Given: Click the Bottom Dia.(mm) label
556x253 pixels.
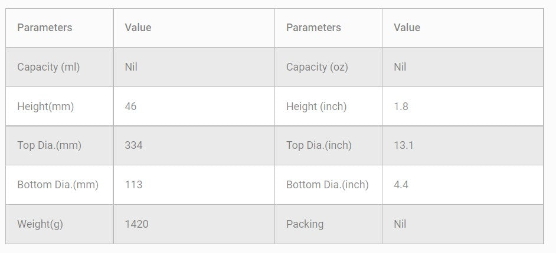Looking at the screenshot, I should coord(58,185).
